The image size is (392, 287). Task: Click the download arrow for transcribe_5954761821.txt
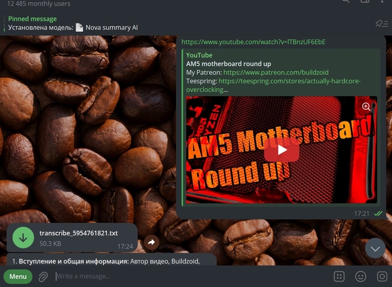point(24,238)
